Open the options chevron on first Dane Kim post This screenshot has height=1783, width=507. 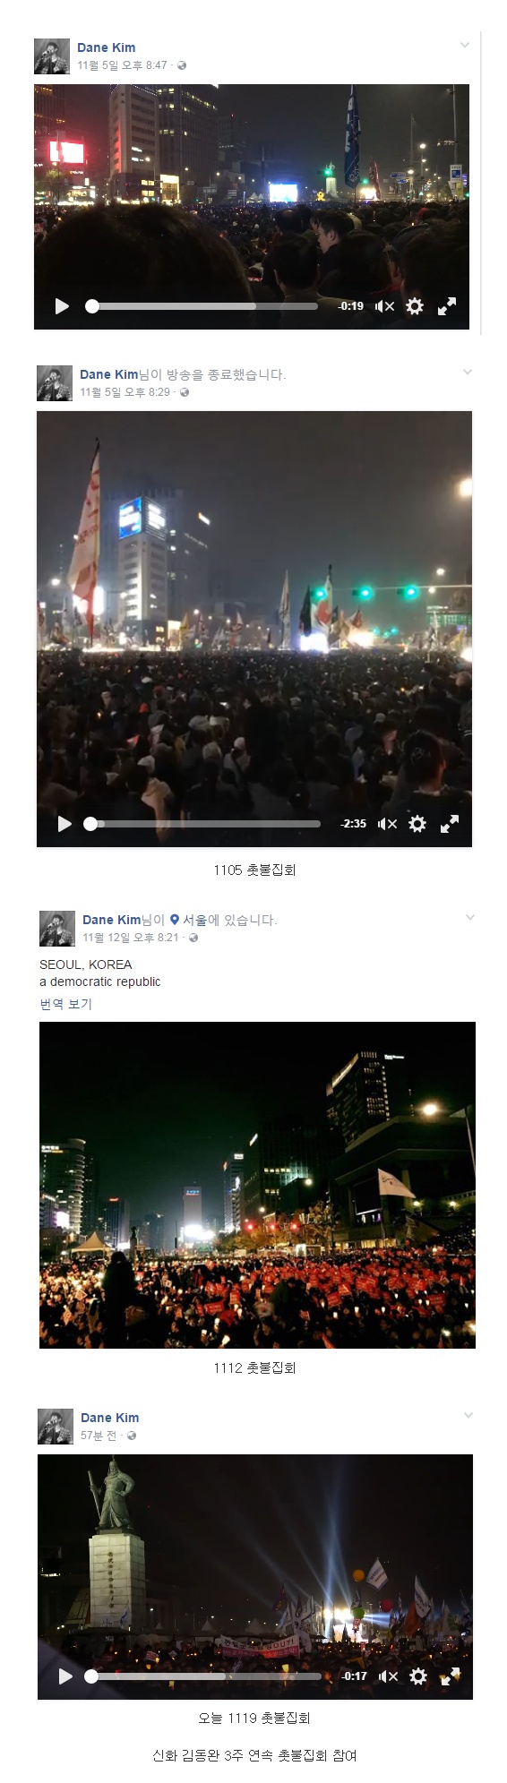pos(464,45)
